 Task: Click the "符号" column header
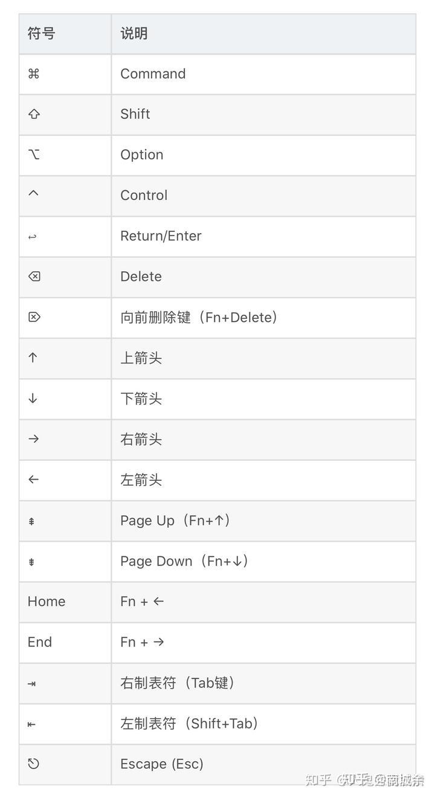41,34
